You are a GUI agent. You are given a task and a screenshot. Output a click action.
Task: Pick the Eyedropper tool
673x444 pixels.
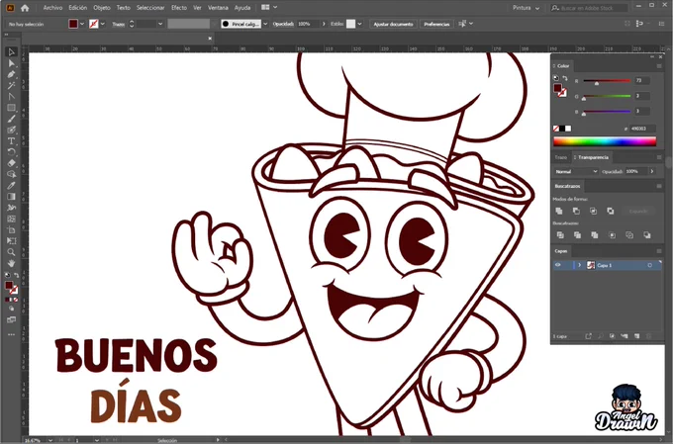pos(12,185)
